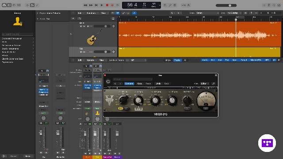Image resolution: width=283 pixels, height=159 pixels.
Task: Toggle the Audio channel filter button
Action: coord(205,60)
